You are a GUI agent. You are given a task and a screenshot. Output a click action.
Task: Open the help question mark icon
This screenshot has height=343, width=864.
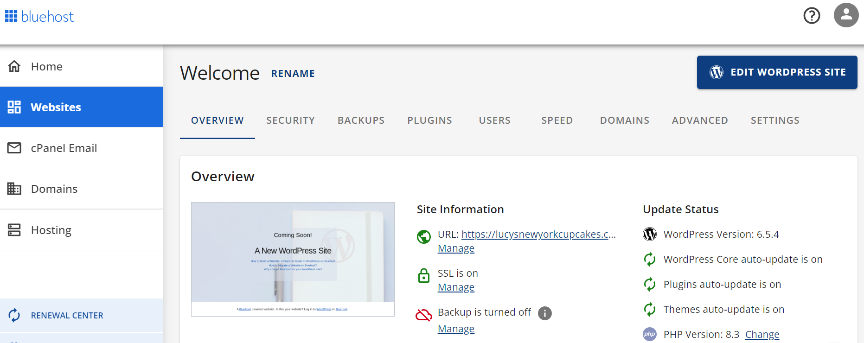812,16
